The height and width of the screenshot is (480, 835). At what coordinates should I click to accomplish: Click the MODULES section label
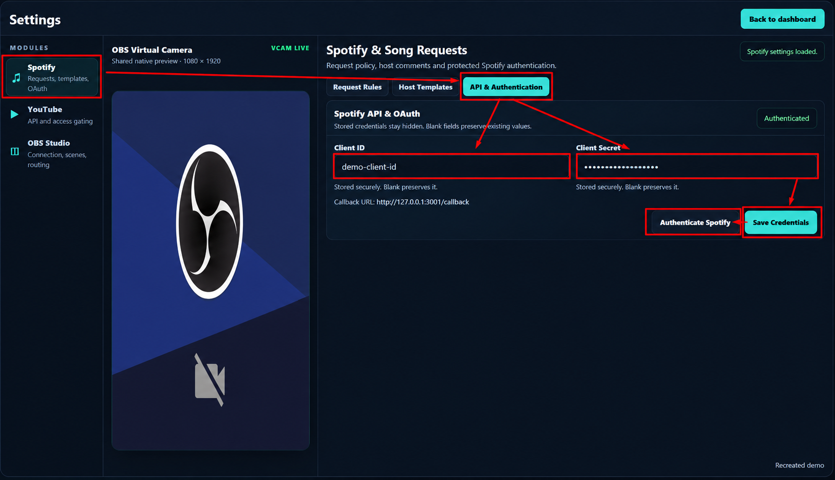[x=29, y=48]
